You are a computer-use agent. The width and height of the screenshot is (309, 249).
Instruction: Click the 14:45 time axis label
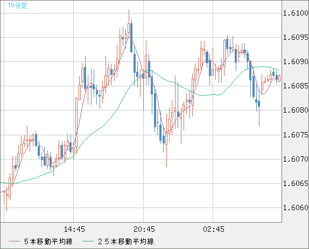tap(74, 229)
